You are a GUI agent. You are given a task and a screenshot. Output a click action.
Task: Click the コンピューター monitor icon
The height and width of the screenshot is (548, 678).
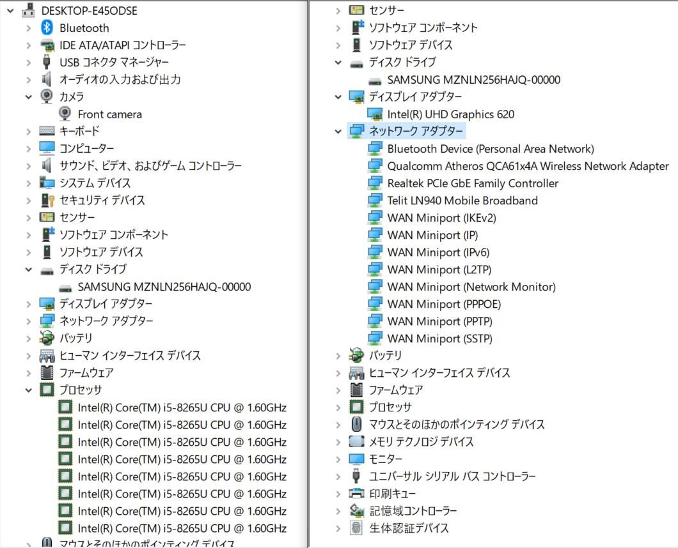coord(47,148)
